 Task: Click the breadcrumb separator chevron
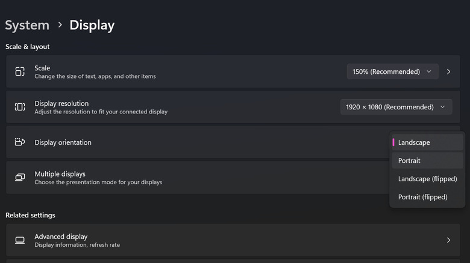coord(60,25)
